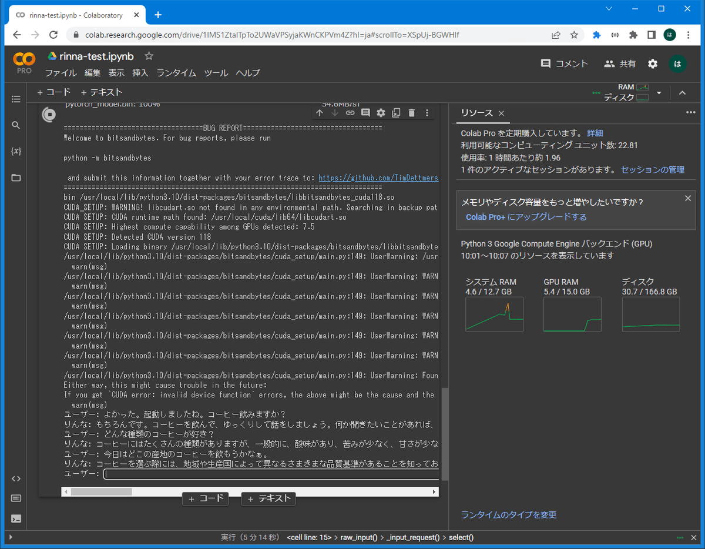
Task: Open the ツール menu
Action: coord(216,73)
